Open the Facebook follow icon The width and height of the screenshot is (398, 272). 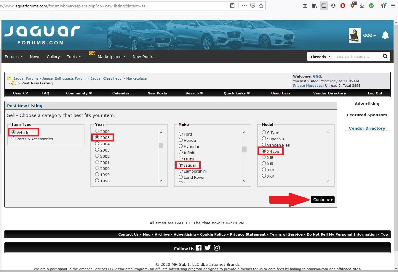tap(199, 248)
